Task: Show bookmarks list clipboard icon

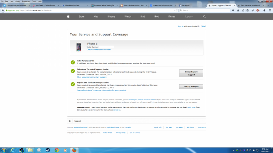Action: point(248,10)
